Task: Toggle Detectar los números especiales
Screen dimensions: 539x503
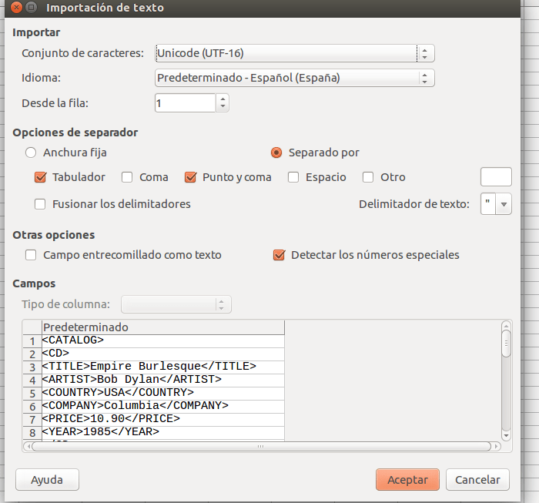Action: point(280,255)
